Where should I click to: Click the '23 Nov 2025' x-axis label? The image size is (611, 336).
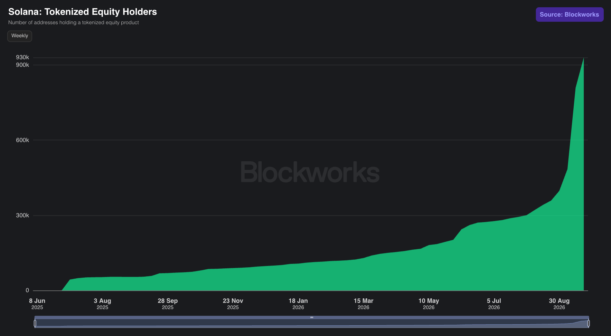click(x=233, y=304)
